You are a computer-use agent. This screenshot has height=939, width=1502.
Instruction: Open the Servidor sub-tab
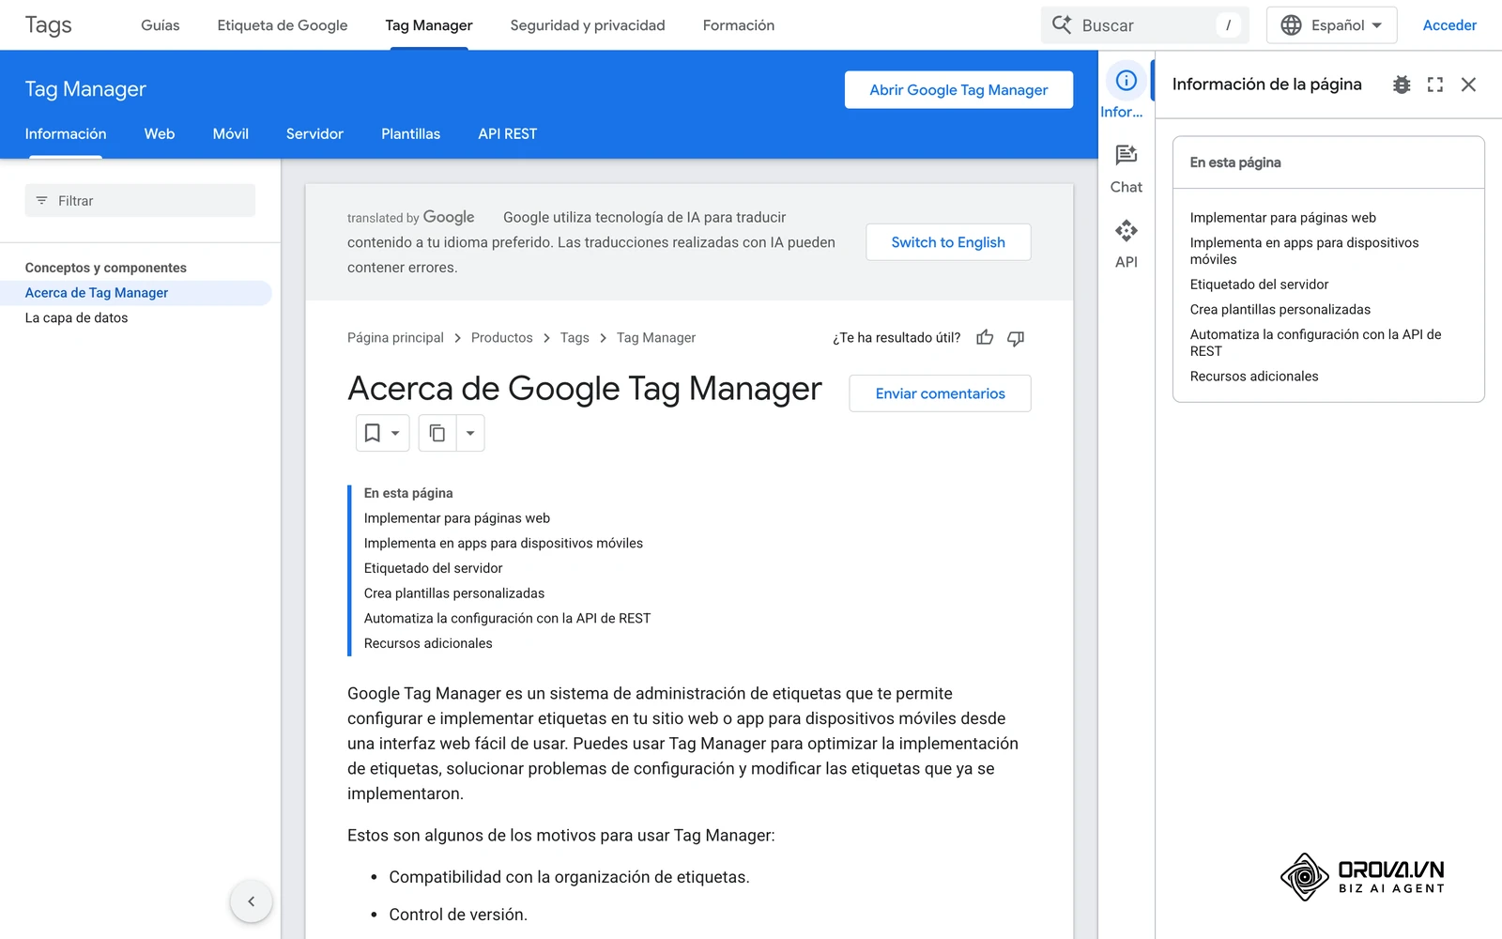click(x=314, y=134)
